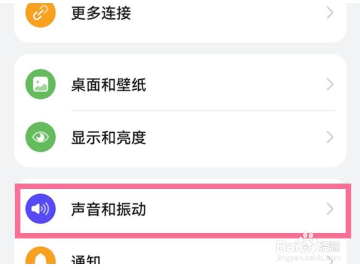Click the 经验 text in the watermark
The height and width of the screenshot is (270, 360).
pyautogui.click(x=329, y=246)
